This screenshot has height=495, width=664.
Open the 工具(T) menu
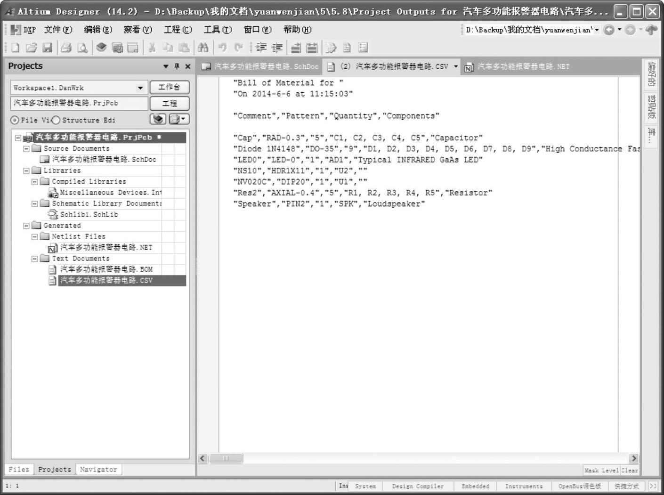tap(218, 30)
